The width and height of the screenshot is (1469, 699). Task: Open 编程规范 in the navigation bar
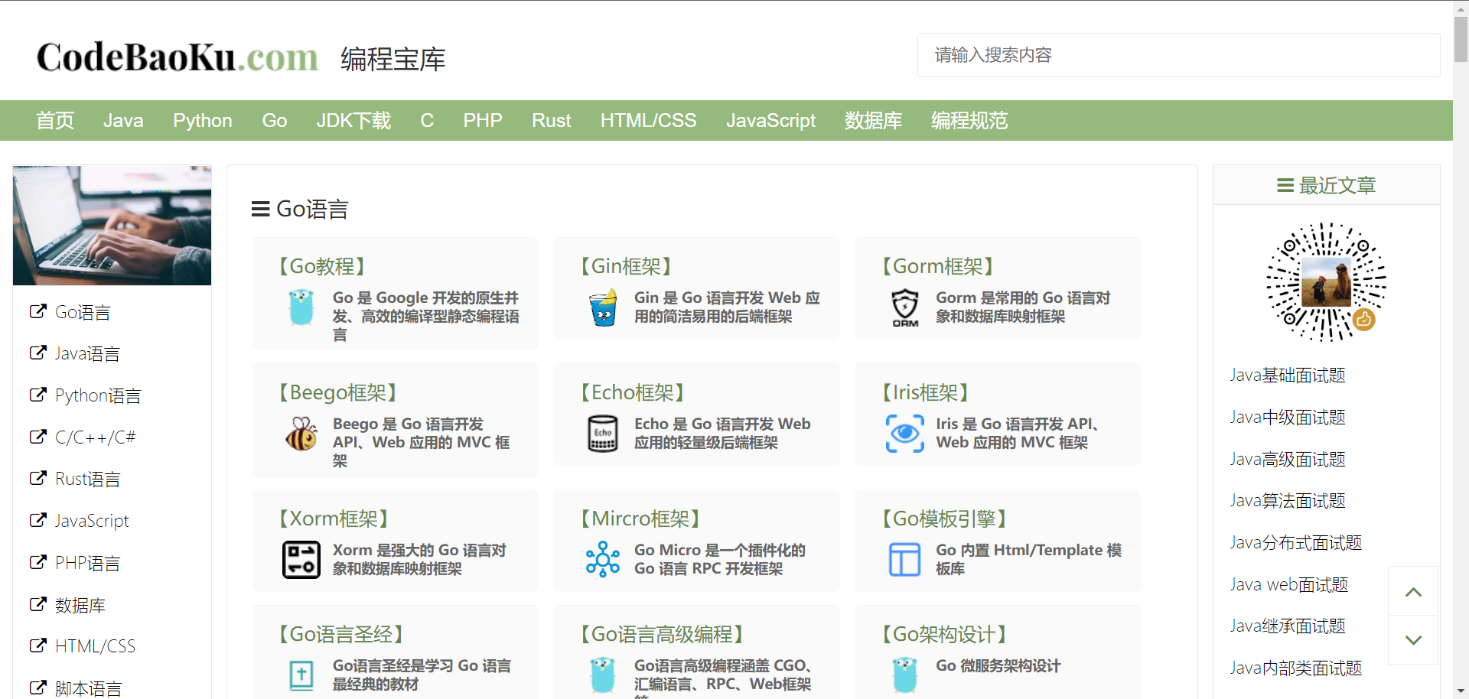[x=969, y=120]
